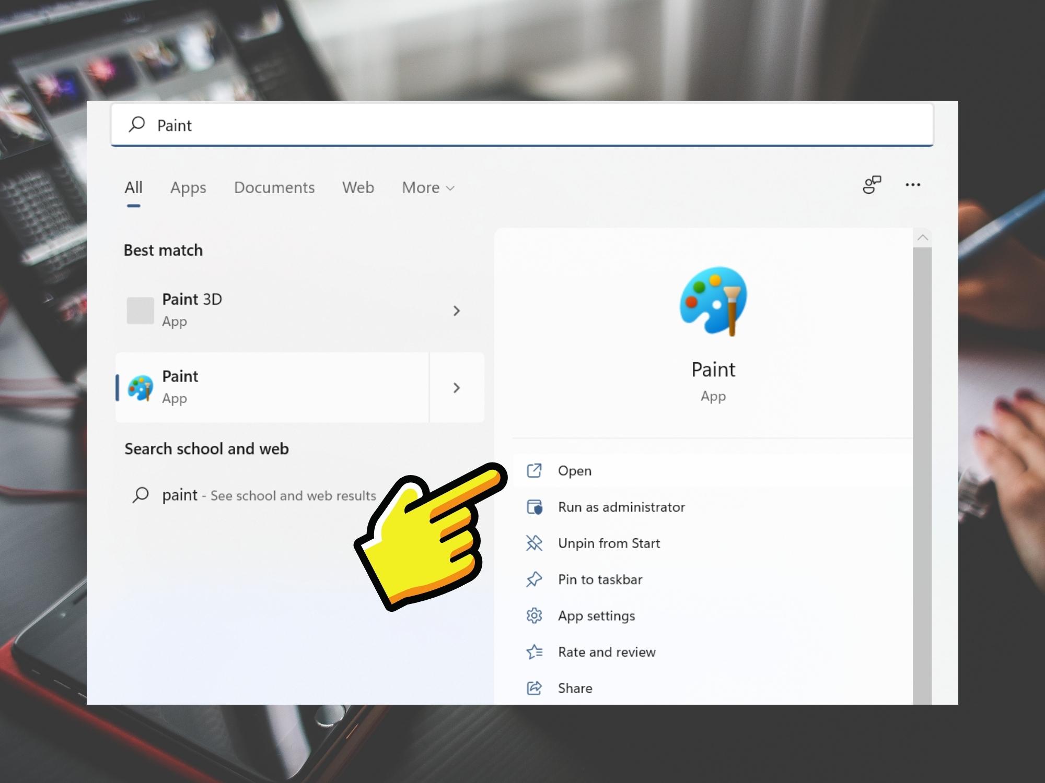The image size is (1045, 783).
Task: Click magnifier icon beside paint web suggestion
Action: [140, 494]
